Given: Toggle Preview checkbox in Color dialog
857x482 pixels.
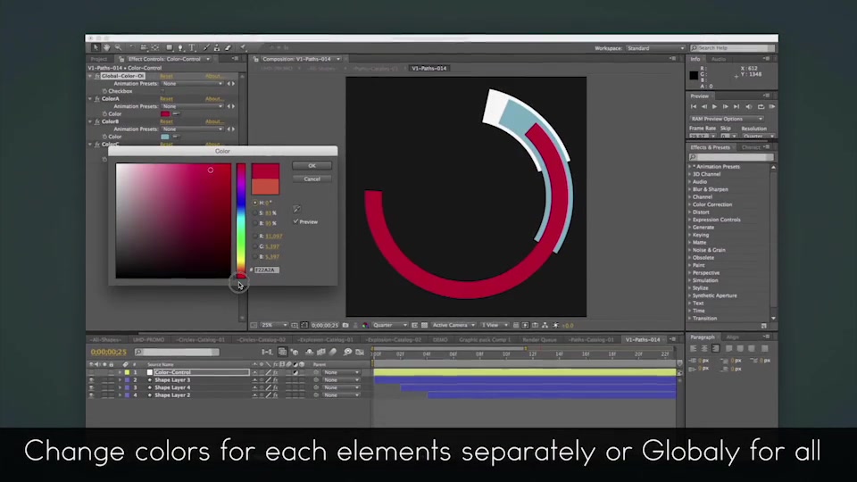Looking at the screenshot, I should coord(295,221).
